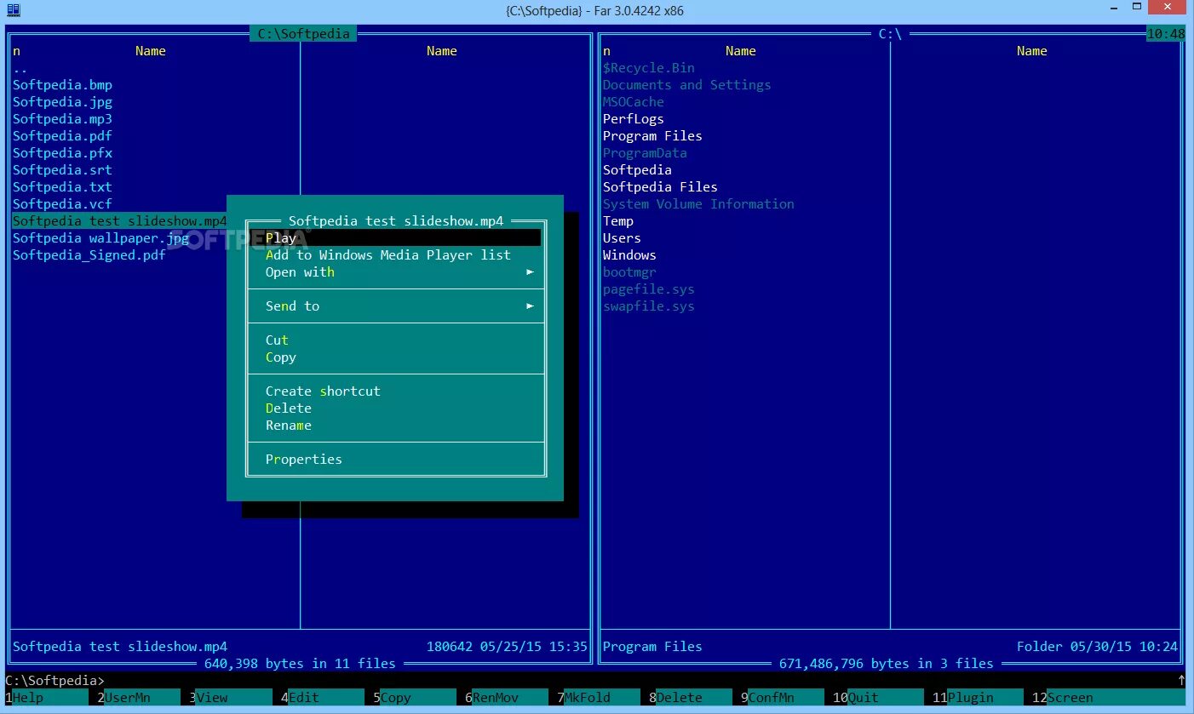Select Softpedia.mp3 file
Viewport: 1194px width, 714px height.
pyautogui.click(x=62, y=119)
